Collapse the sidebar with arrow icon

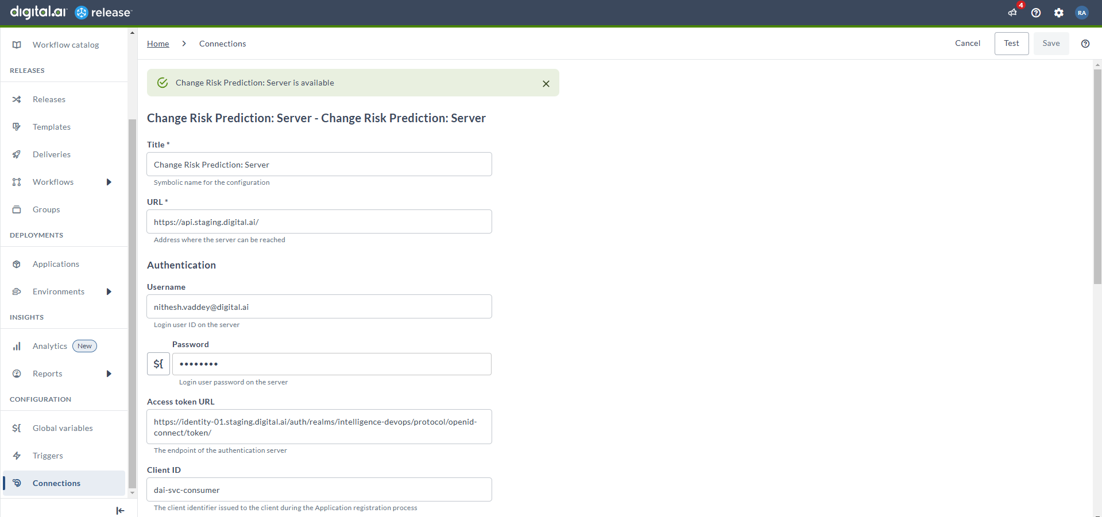(120, 511)
